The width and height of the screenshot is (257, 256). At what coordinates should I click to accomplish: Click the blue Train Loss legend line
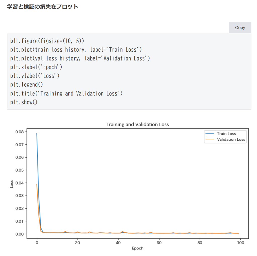[x=209, y=134]
